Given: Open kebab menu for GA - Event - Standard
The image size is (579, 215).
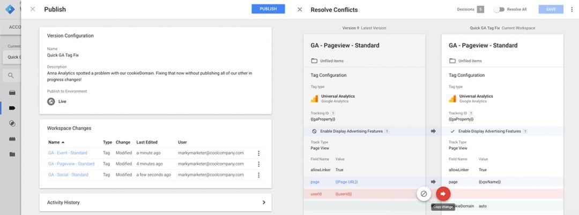Looking at the screenshot, I should [x=258, y=153].
